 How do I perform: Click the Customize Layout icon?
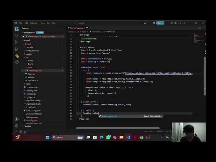click(x=172, y=23)
